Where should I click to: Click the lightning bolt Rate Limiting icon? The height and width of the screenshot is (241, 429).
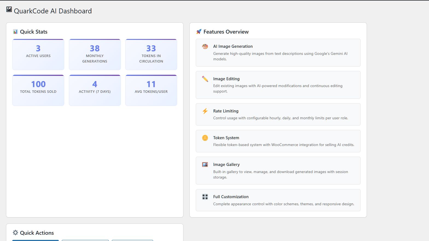tap(205, 111)
